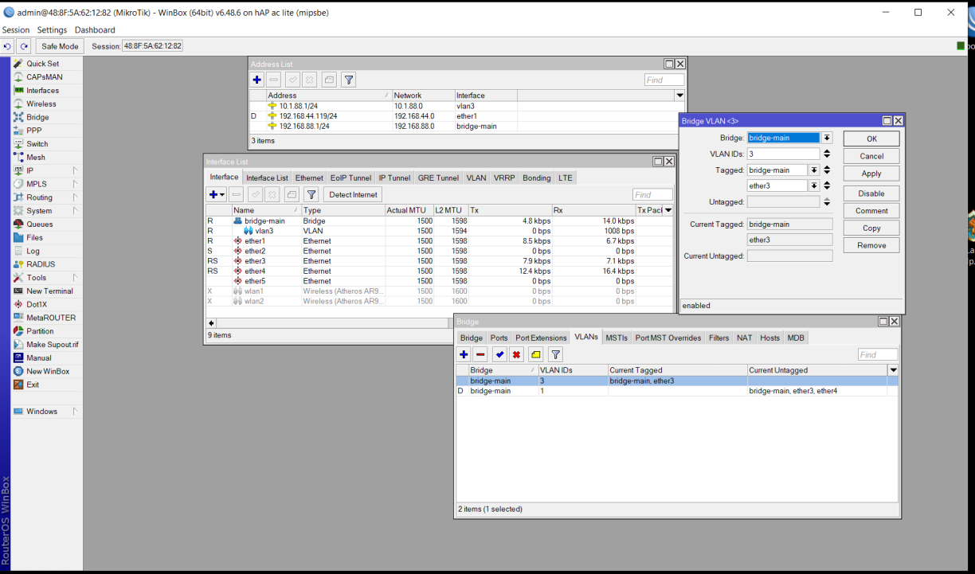Screen dimensions: 975x574
Task: Open CAPsMAN in sidebar
Action: coord(44,77)
